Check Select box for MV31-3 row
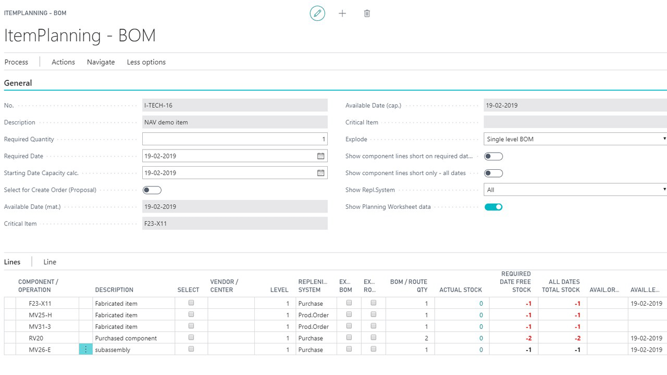The width and height of the screenshot is (667, 375). 191,326
